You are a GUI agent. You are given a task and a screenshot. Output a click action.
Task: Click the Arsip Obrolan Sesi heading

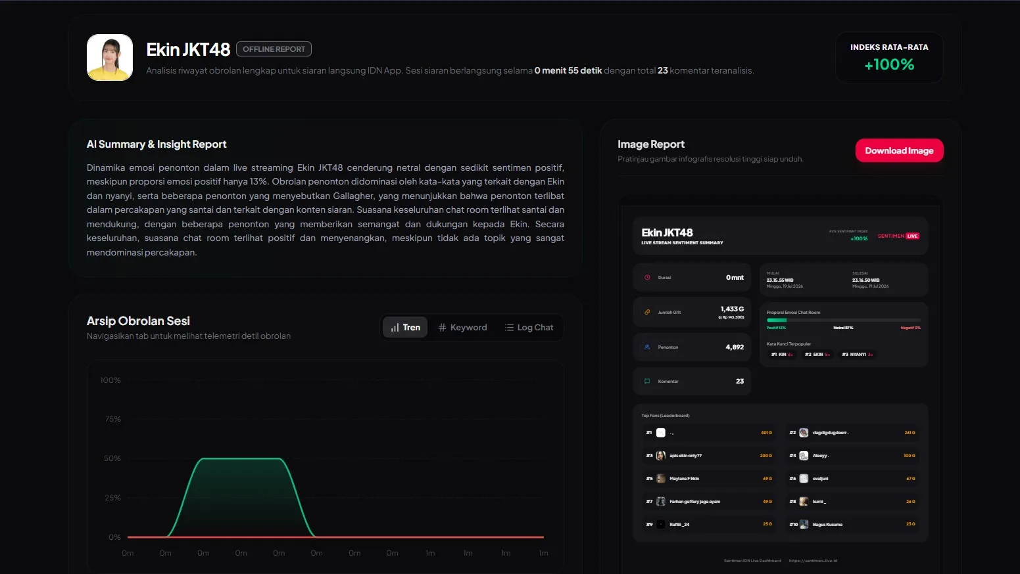[138, 320]
